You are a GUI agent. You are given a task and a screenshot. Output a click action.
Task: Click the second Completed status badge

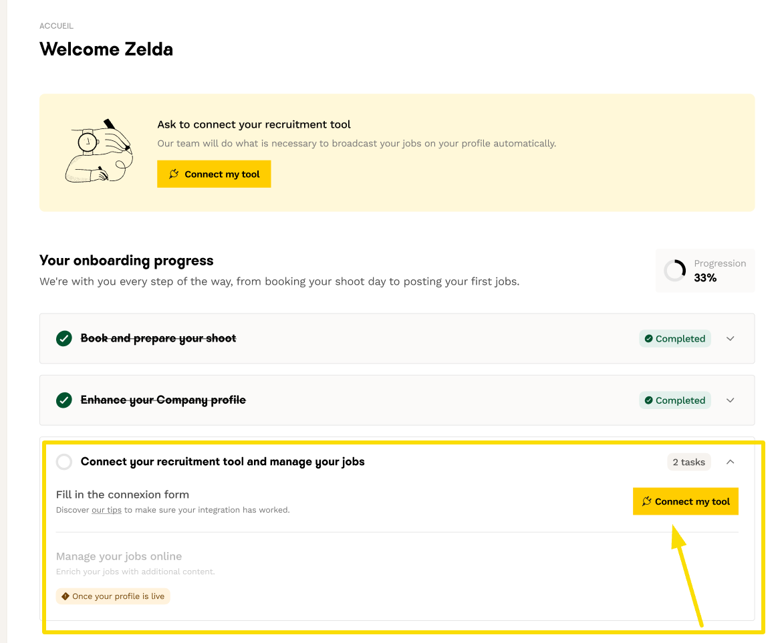[674, 400]
